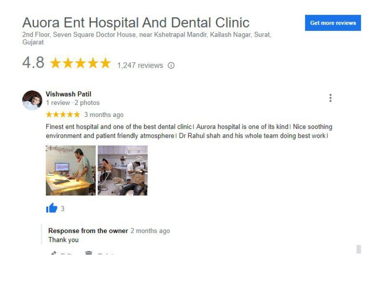Screen dimensions: 386x290
Task: Click the Auora Ent Hospital And Dental Clinic title
Action: (136, 22)
